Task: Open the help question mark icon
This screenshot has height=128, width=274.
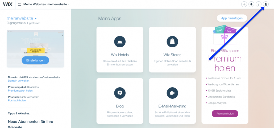Action: click(x=259, y=4)
